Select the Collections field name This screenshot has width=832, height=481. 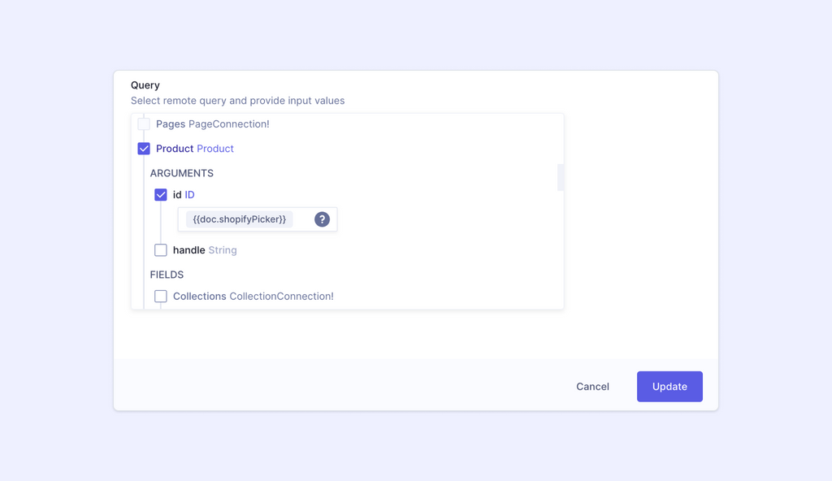[200, 297]
